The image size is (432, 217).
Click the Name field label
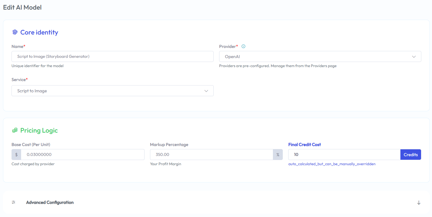18,46
